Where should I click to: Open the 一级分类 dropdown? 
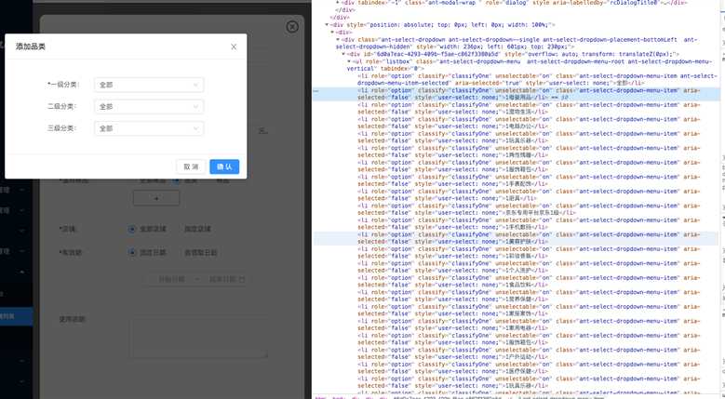[x=149, y=85]
